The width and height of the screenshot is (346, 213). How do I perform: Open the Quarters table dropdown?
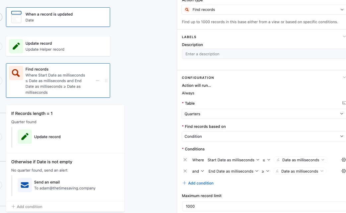(x=264, y=114)
